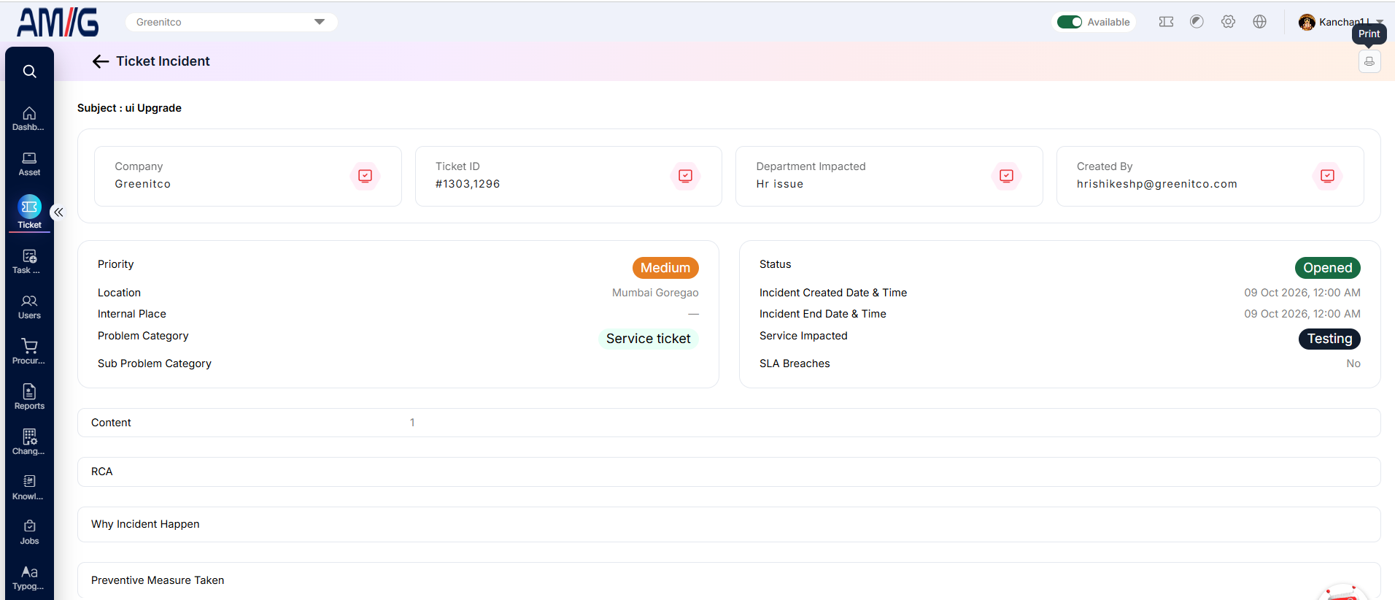Screen dimensions: 1395x600
Task: Open the Asset section in sidebar
Action: coord(29,164)
